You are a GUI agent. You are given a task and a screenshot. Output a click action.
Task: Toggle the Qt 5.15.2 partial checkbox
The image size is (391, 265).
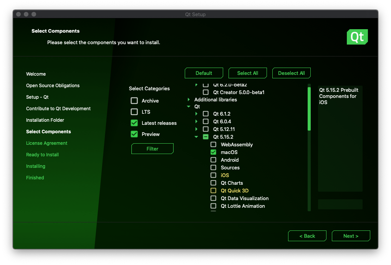pos(206,137)
